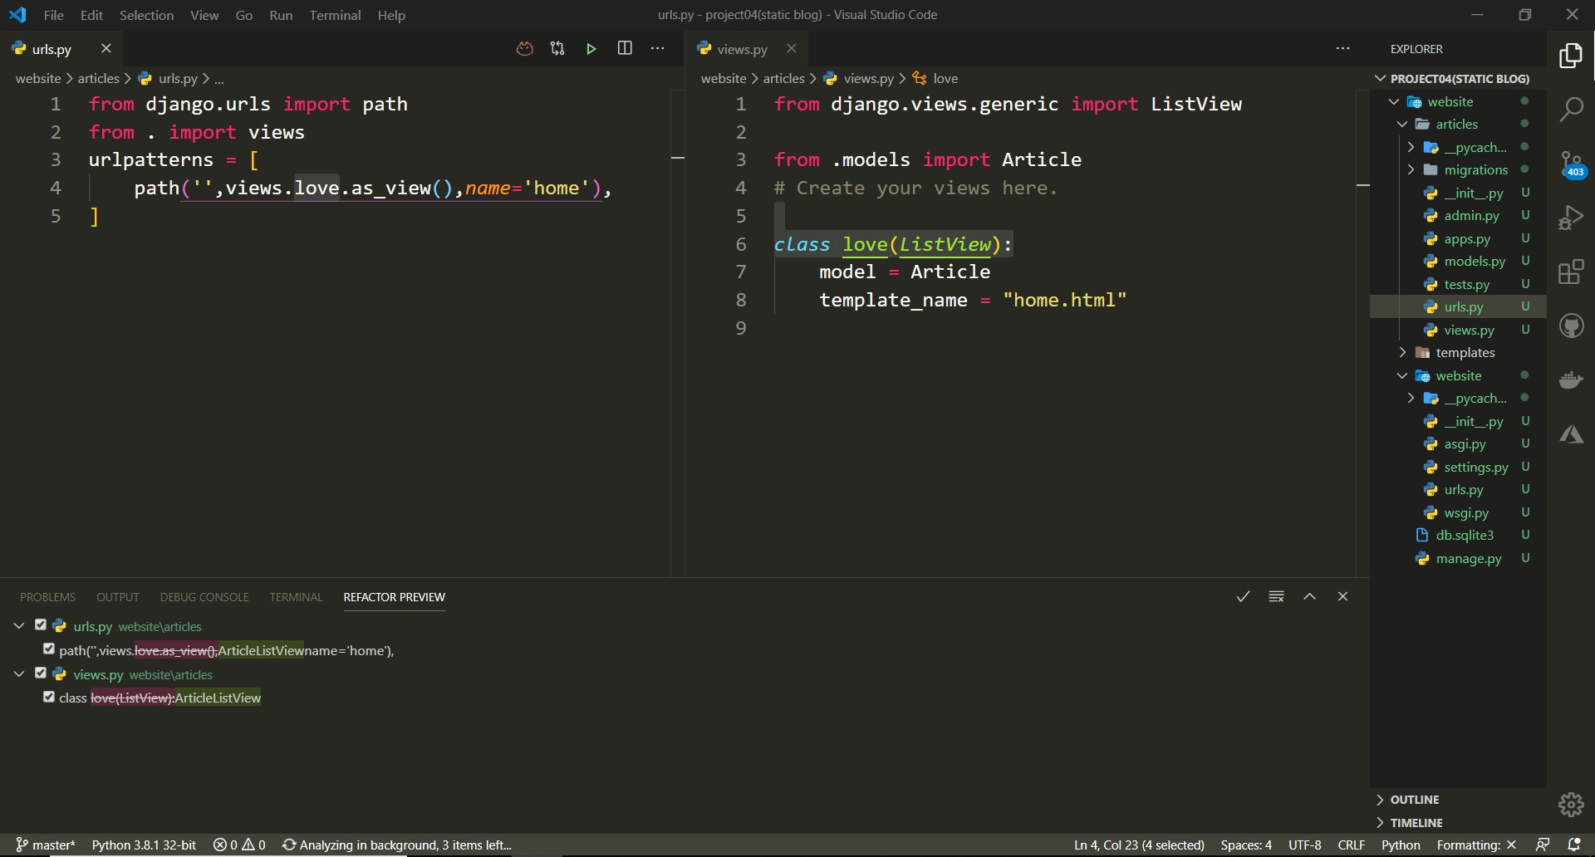Uncheck the class ArticleListView rename change

tap(48, 698)
